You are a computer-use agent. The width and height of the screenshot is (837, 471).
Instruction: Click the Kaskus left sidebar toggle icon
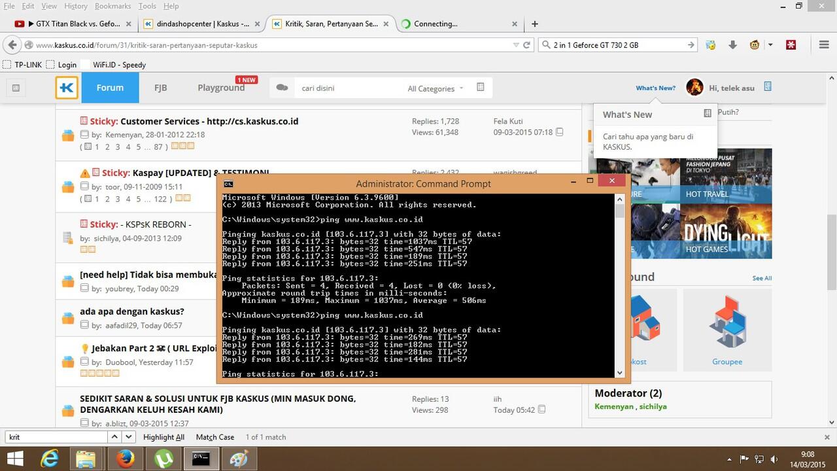(x=16, y=88)
